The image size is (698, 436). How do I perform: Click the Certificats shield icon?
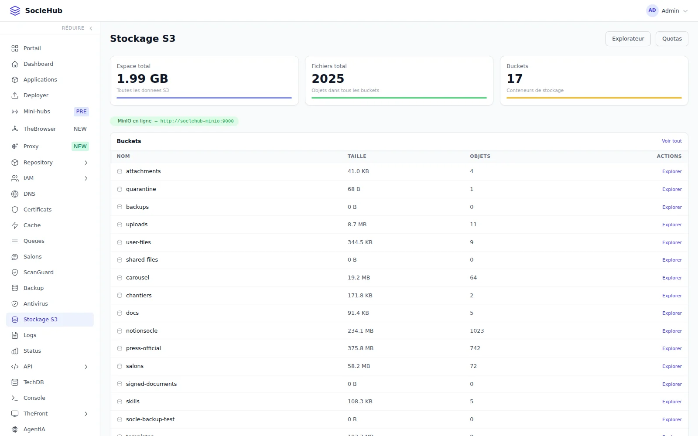coord(15,210)
